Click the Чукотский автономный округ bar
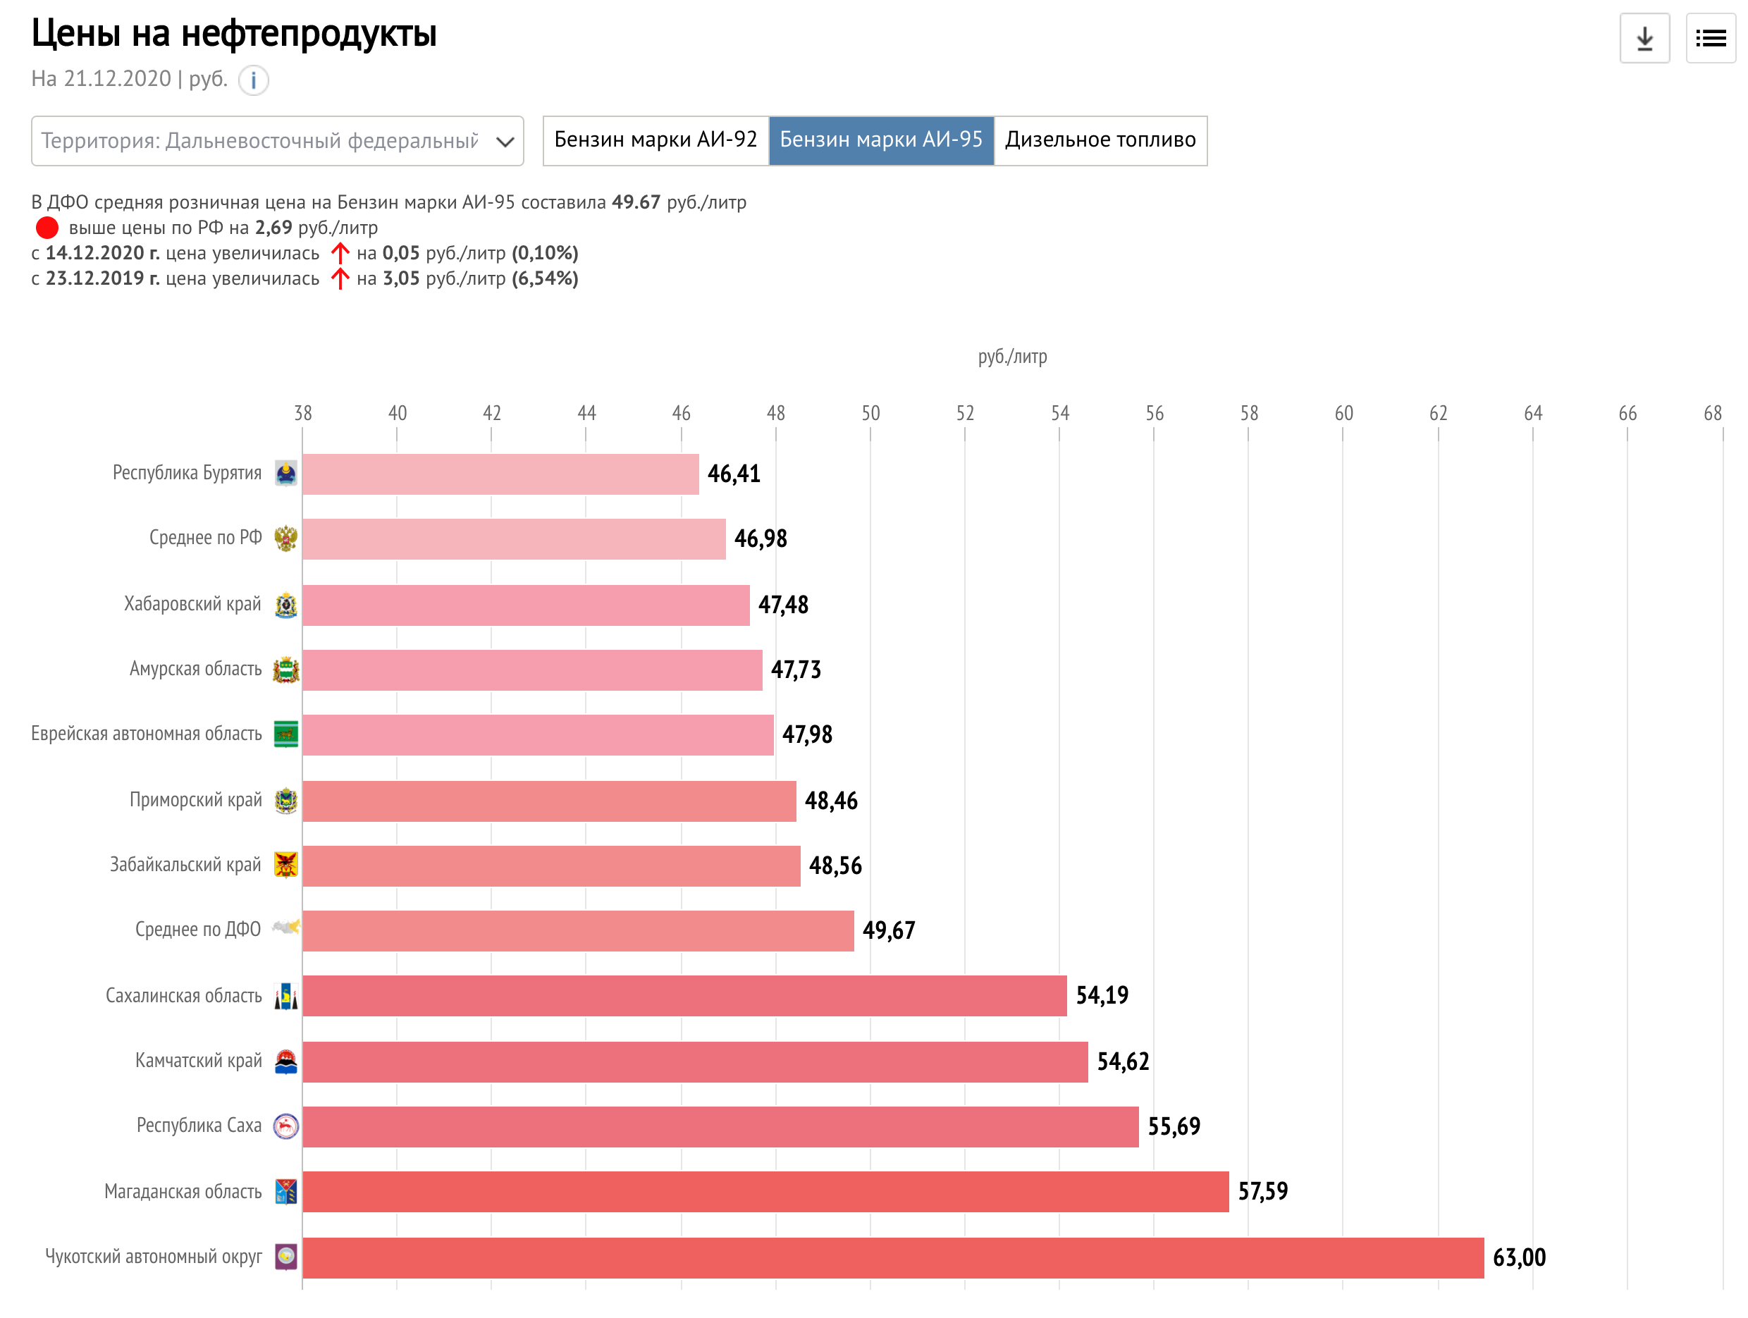1748x1318 pixels. [892, 1257]
